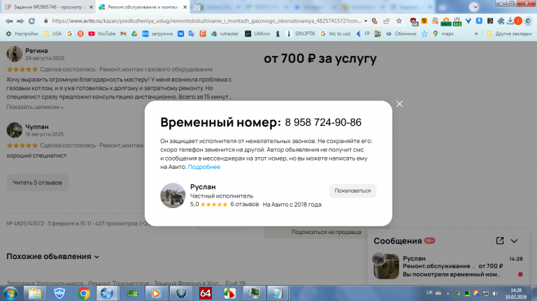The width and height of the screenshot is (537, 301).
Task: Open the Extensions puzzle icon
Action: (501, 21)
